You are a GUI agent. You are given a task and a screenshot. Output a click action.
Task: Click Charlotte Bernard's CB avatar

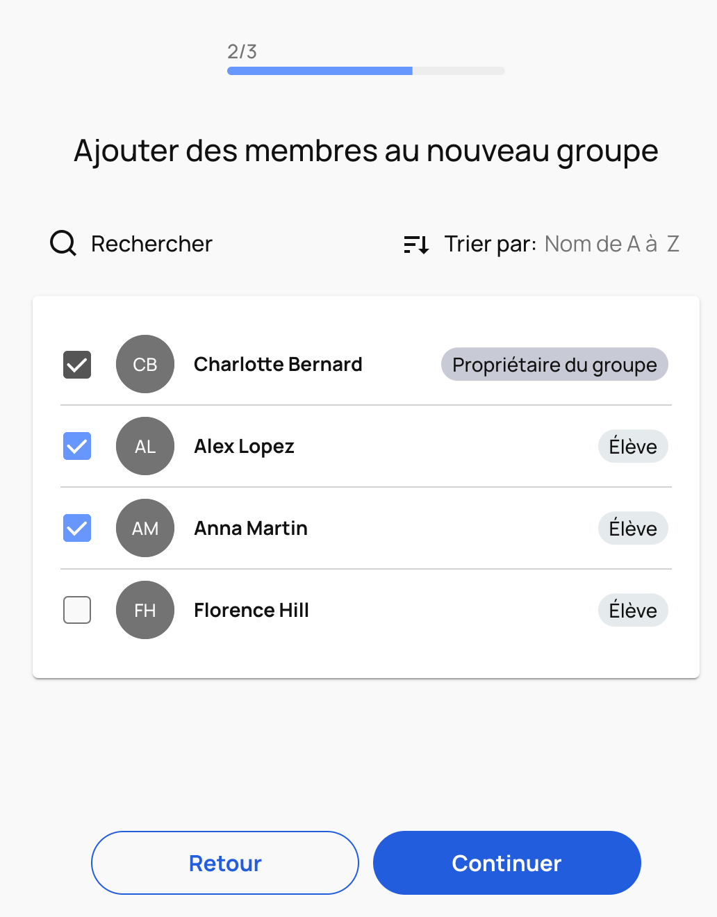click(x=145, y=365)
